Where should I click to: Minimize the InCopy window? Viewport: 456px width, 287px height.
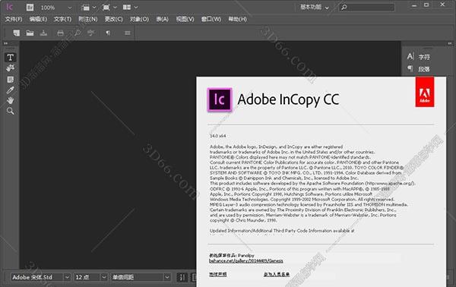[x=414, y=5]
